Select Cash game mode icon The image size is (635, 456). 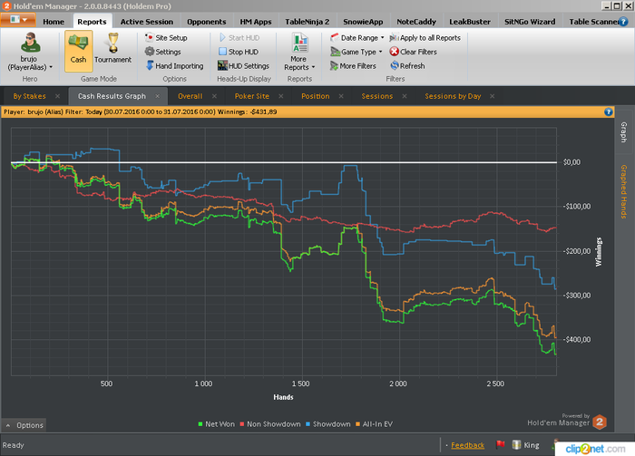78,47
